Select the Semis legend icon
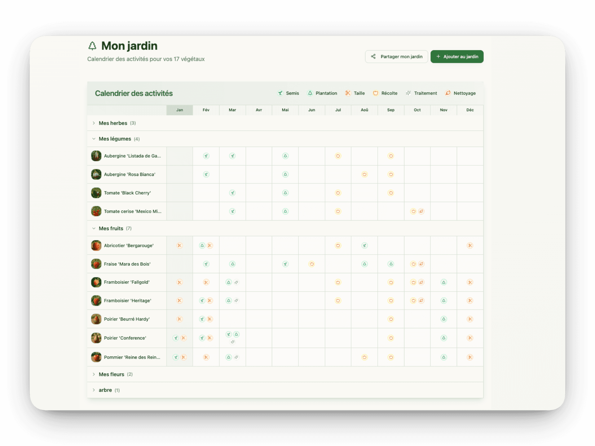 tap(280, 93)
